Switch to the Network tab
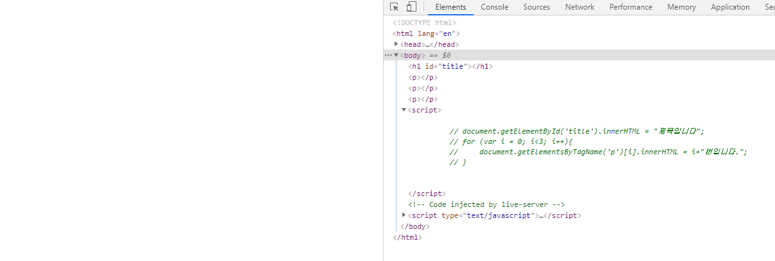The width and height of the screenshot is (775, 261). pyautogui.click(x=580, y=7)
